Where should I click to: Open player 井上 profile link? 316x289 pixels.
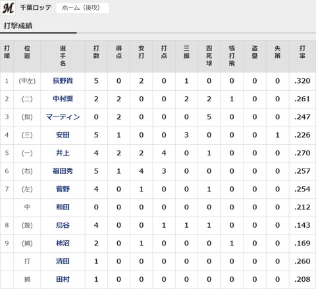(63, 153)
